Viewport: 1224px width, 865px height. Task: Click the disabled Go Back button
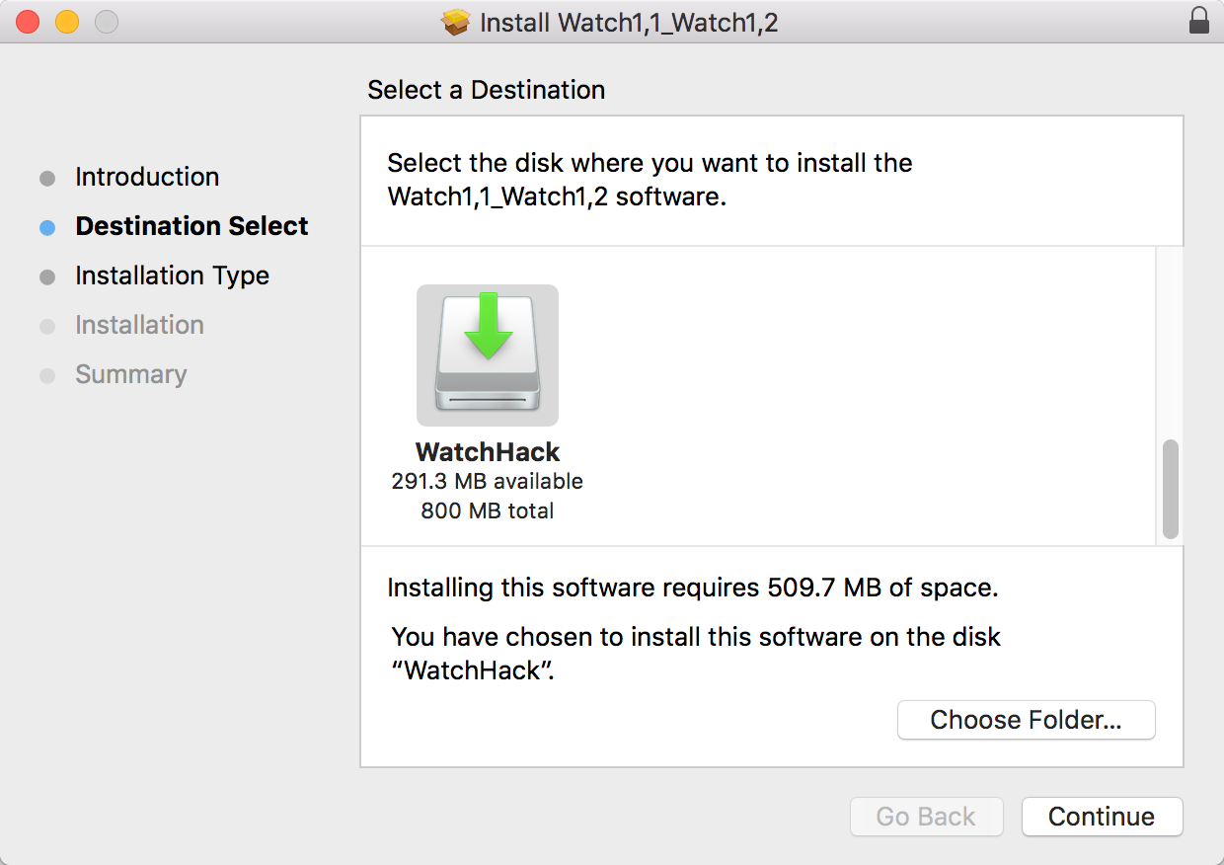(926, 817)
